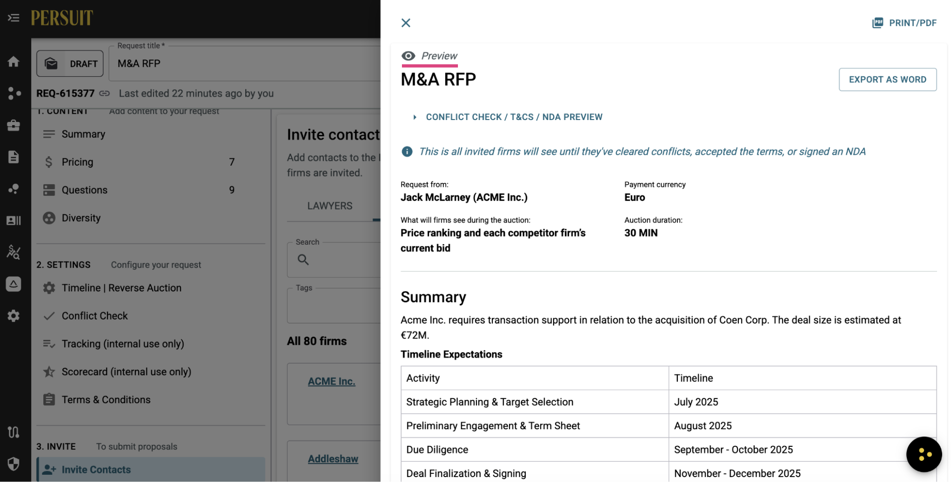Click the info icon beside invited firms note

coord(407,152)
